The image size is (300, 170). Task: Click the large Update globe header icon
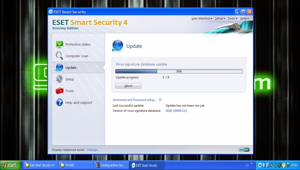(x=117, y=46)
